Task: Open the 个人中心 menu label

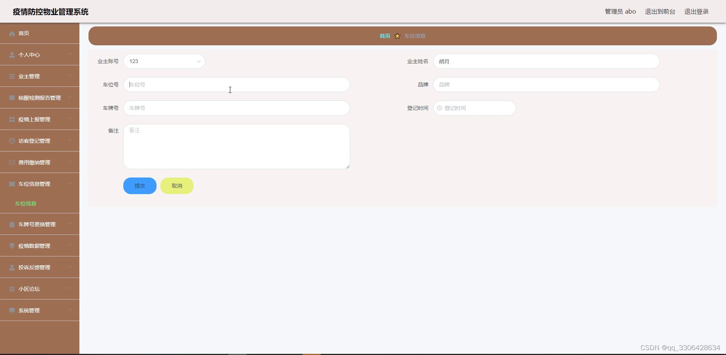Action: pyautogui.click(x=29, y=55)
